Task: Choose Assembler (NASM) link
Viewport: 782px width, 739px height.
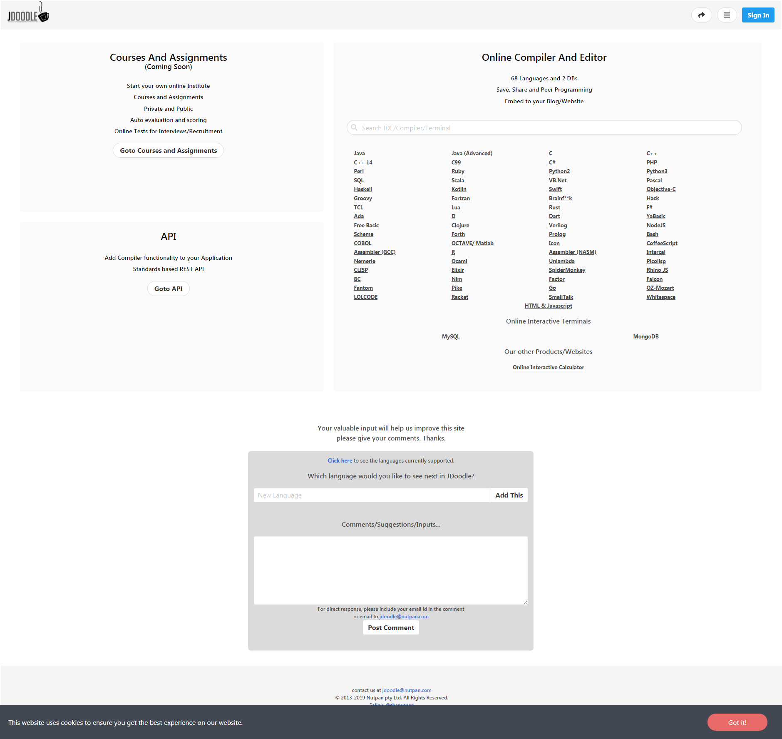Action: (x=572, y=252)
